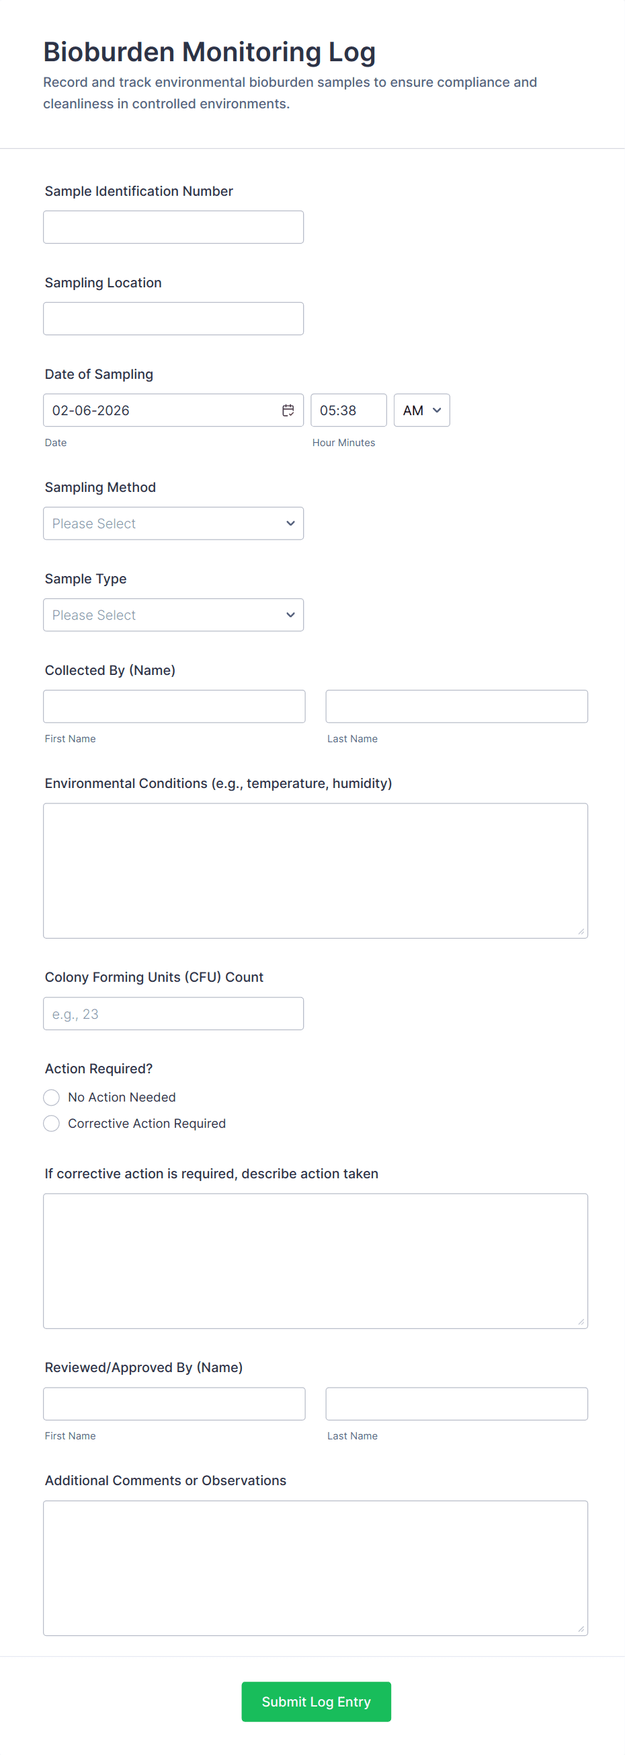
Task: Click the corrective action description text area
Action: tap(316, 1260)
